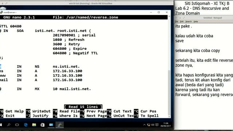This screenshot has height=131, width=233.
Task: Click the terminal vertical scrollbar thumb
Action: pos(169,92)
